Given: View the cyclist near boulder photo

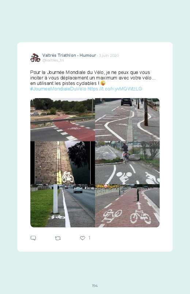Looking at the screenshot, I should point(127,163).
